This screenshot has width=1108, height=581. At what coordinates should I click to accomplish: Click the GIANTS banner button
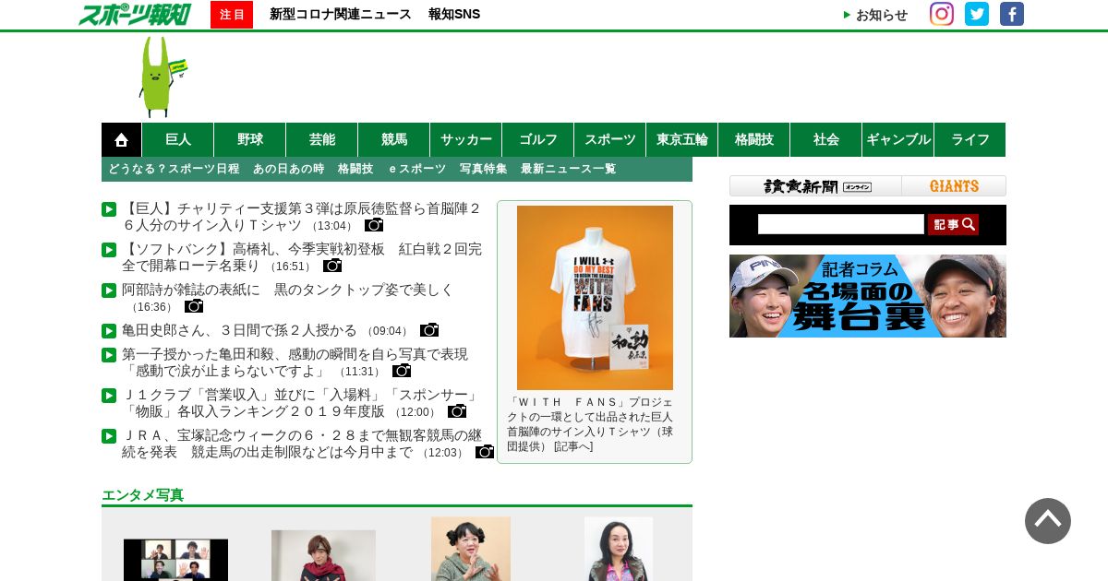tap(954, 186)
